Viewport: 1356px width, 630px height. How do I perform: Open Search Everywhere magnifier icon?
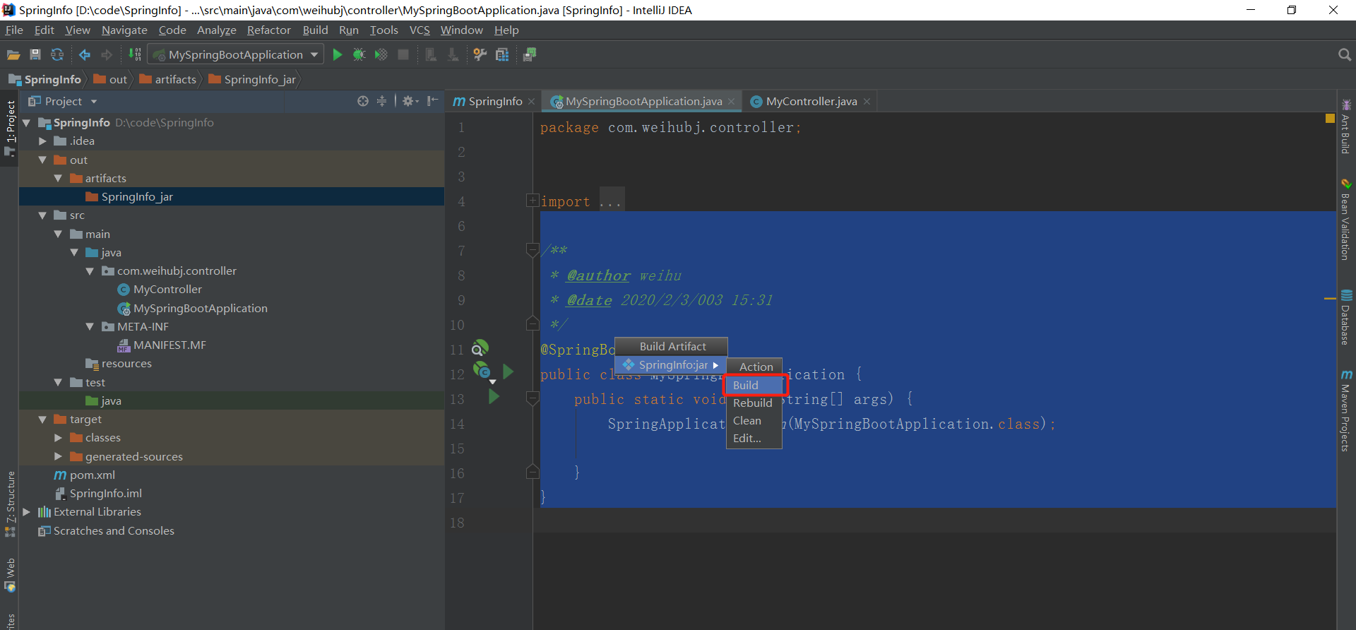coord(1344,55)
